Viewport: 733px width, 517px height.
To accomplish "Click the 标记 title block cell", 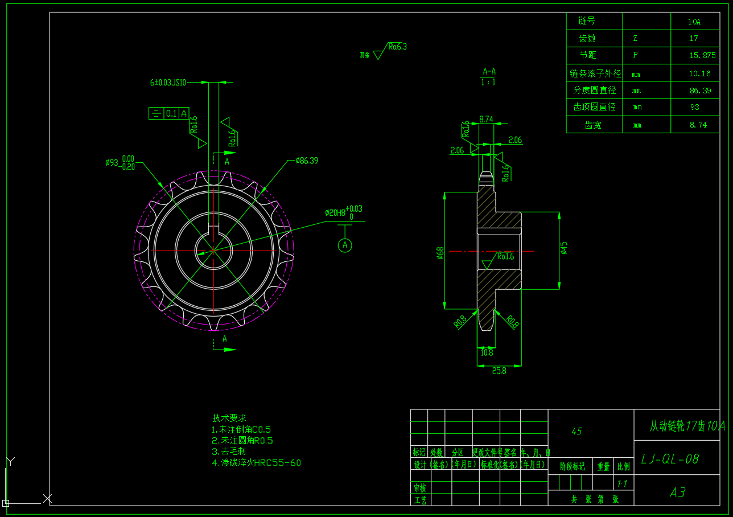I will 419,453.
